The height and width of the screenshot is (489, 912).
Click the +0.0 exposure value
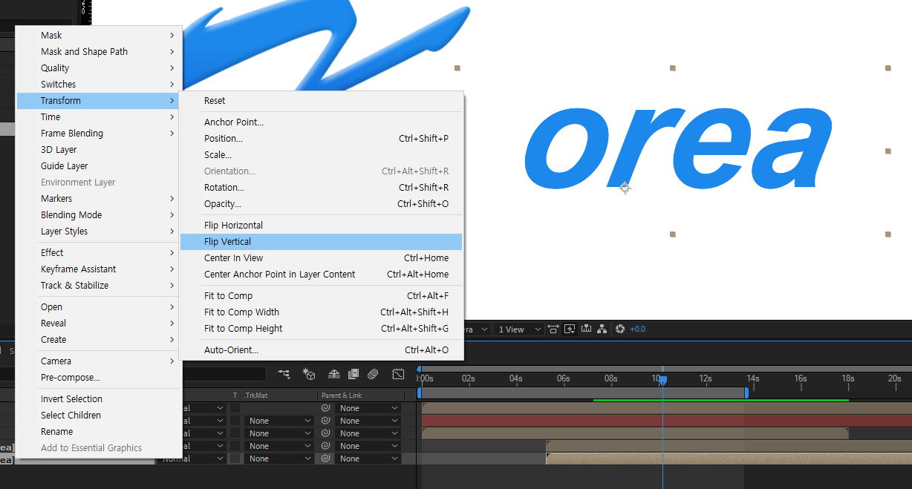click(x=637, y=329)
